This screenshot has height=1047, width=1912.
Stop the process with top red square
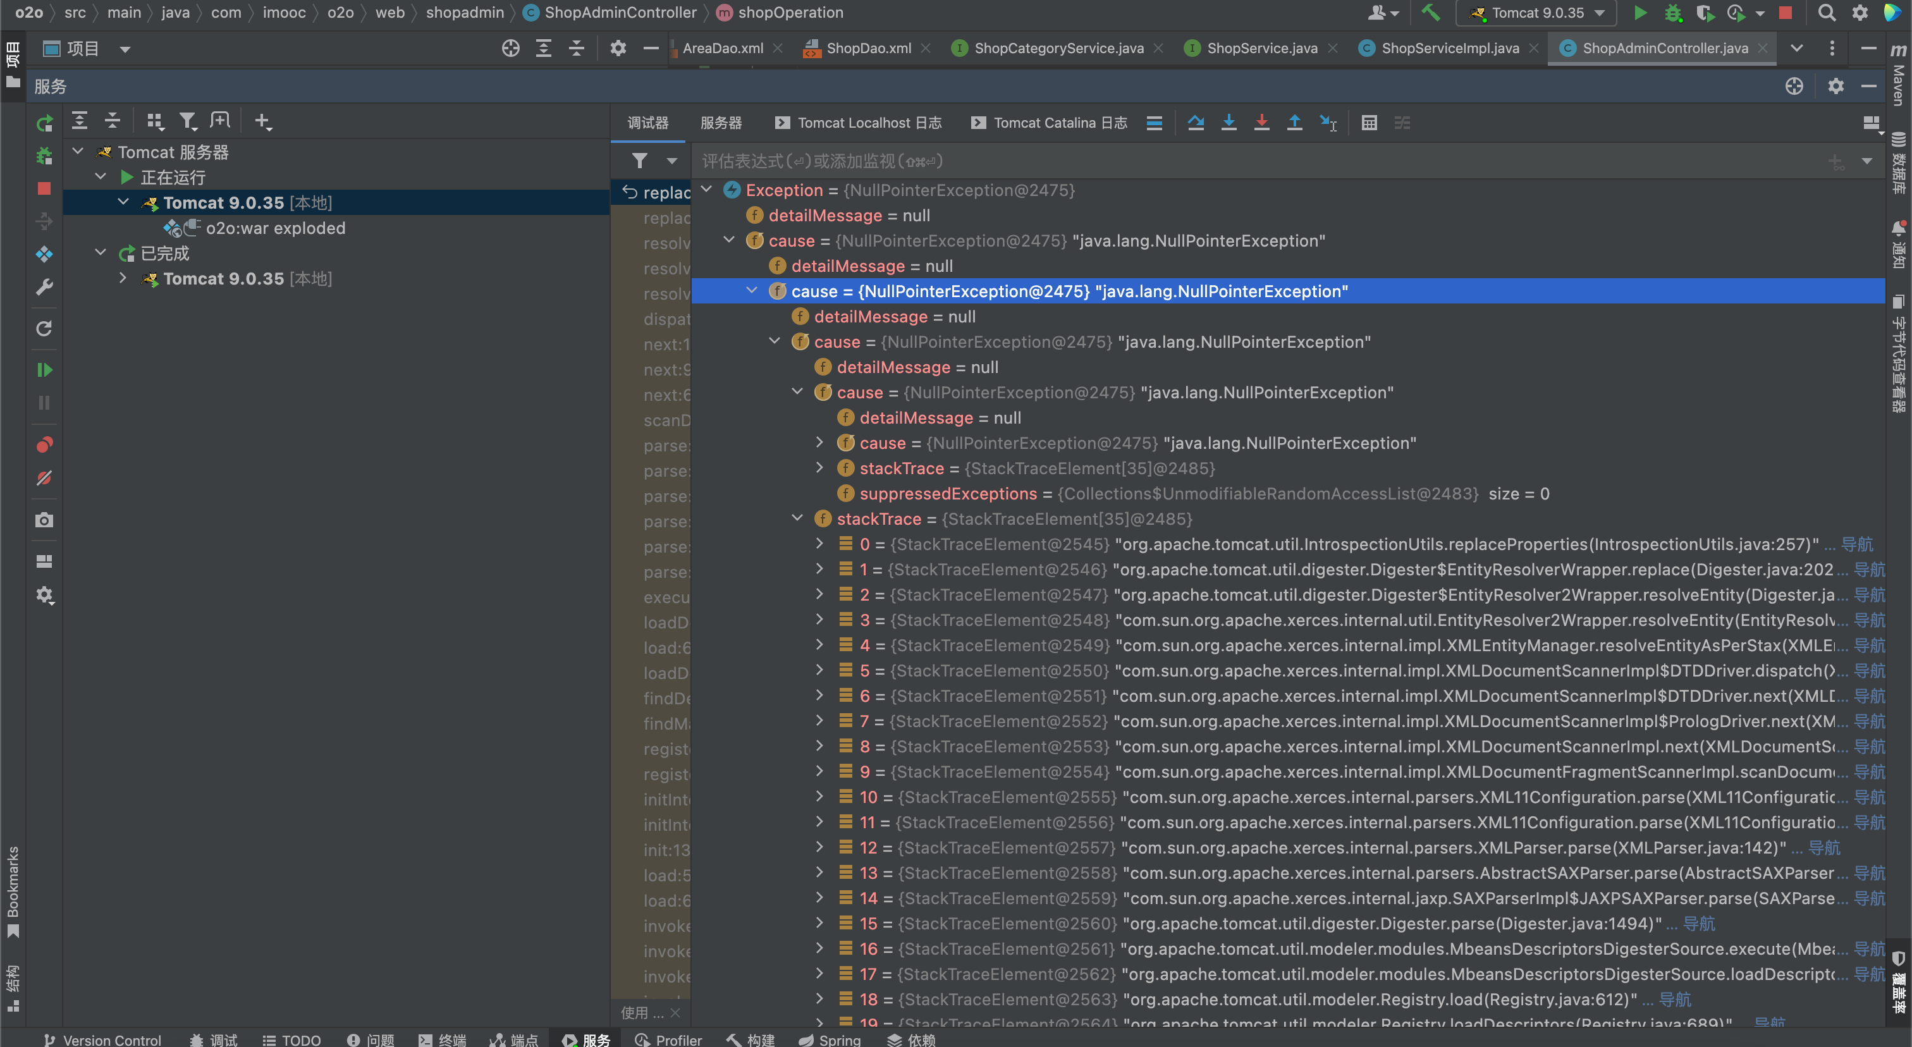(x=1786, y=13)
